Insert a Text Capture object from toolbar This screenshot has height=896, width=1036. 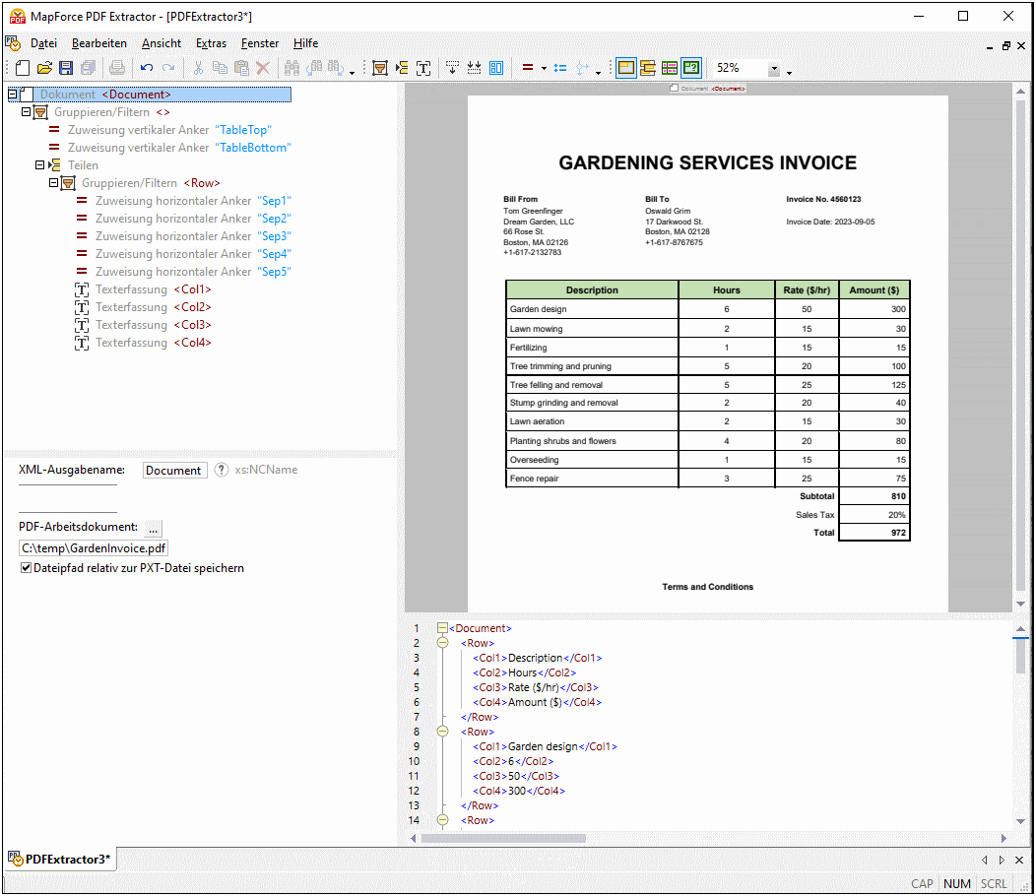pyautogui.click(x=423, y=68)
